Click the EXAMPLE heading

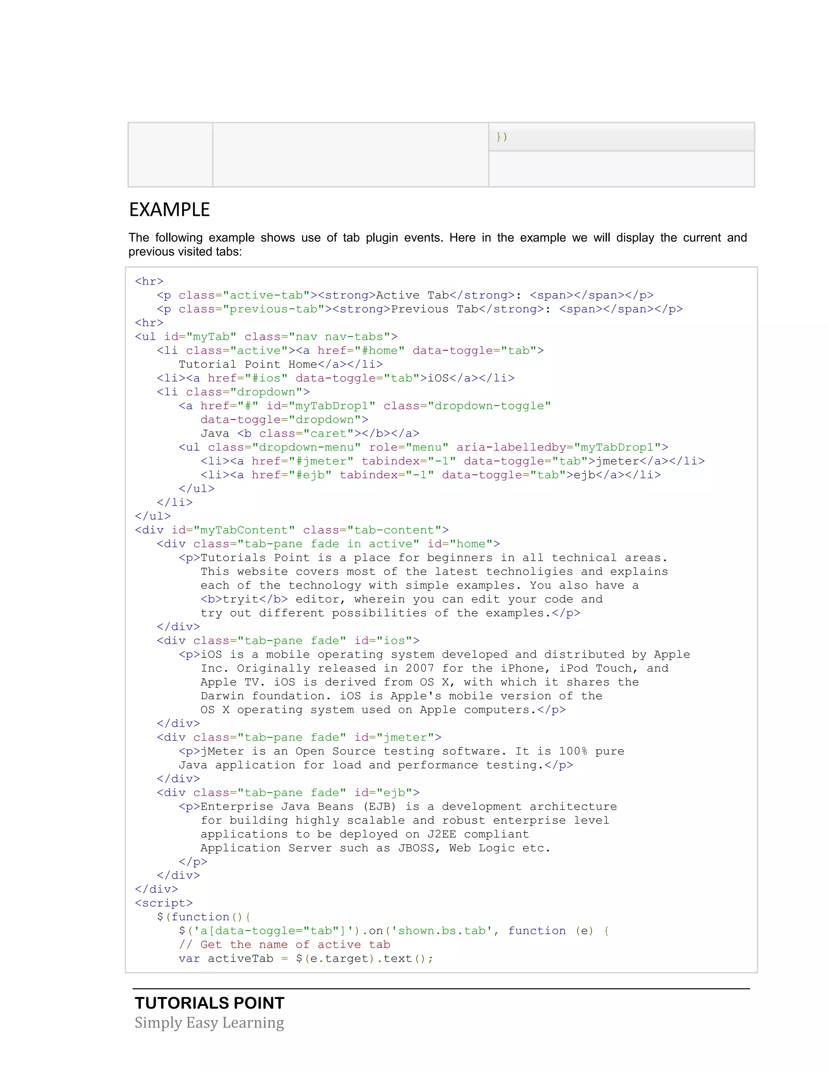pyautogui.click(x=170, y=210)
